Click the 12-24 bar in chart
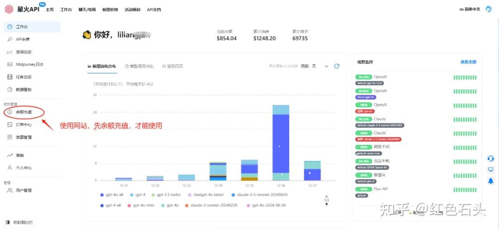 [x=218, y=171]
